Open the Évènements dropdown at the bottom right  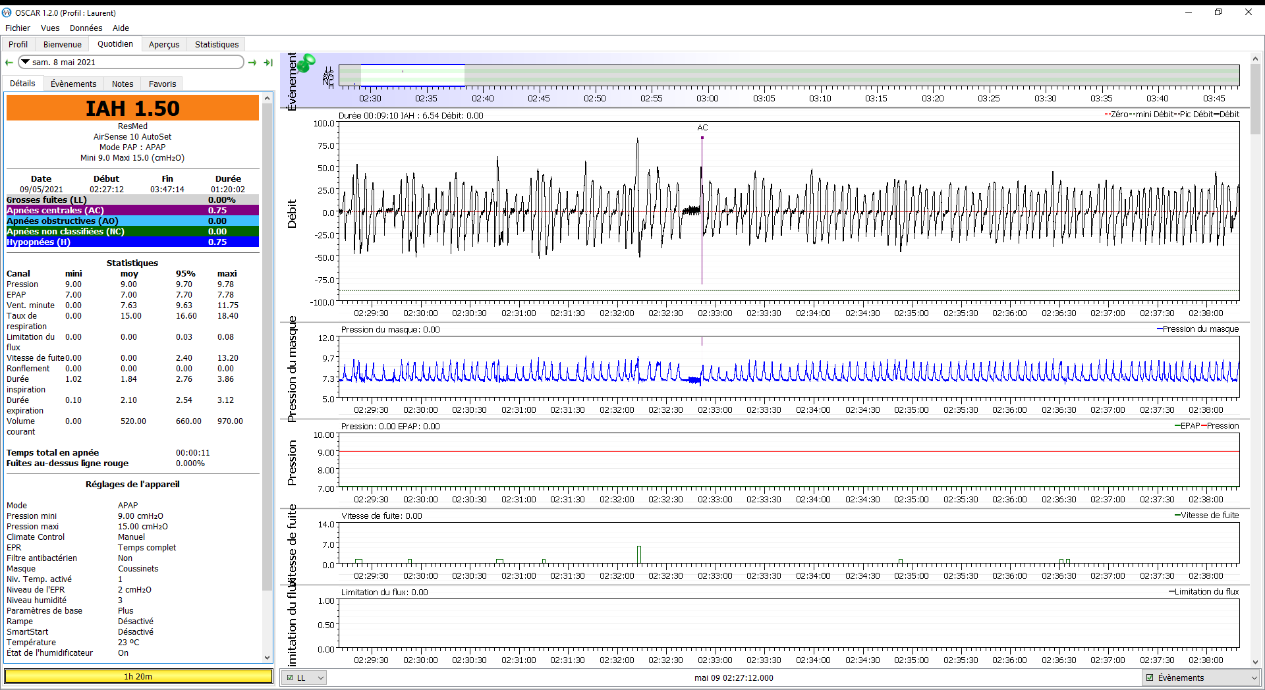1201,677
